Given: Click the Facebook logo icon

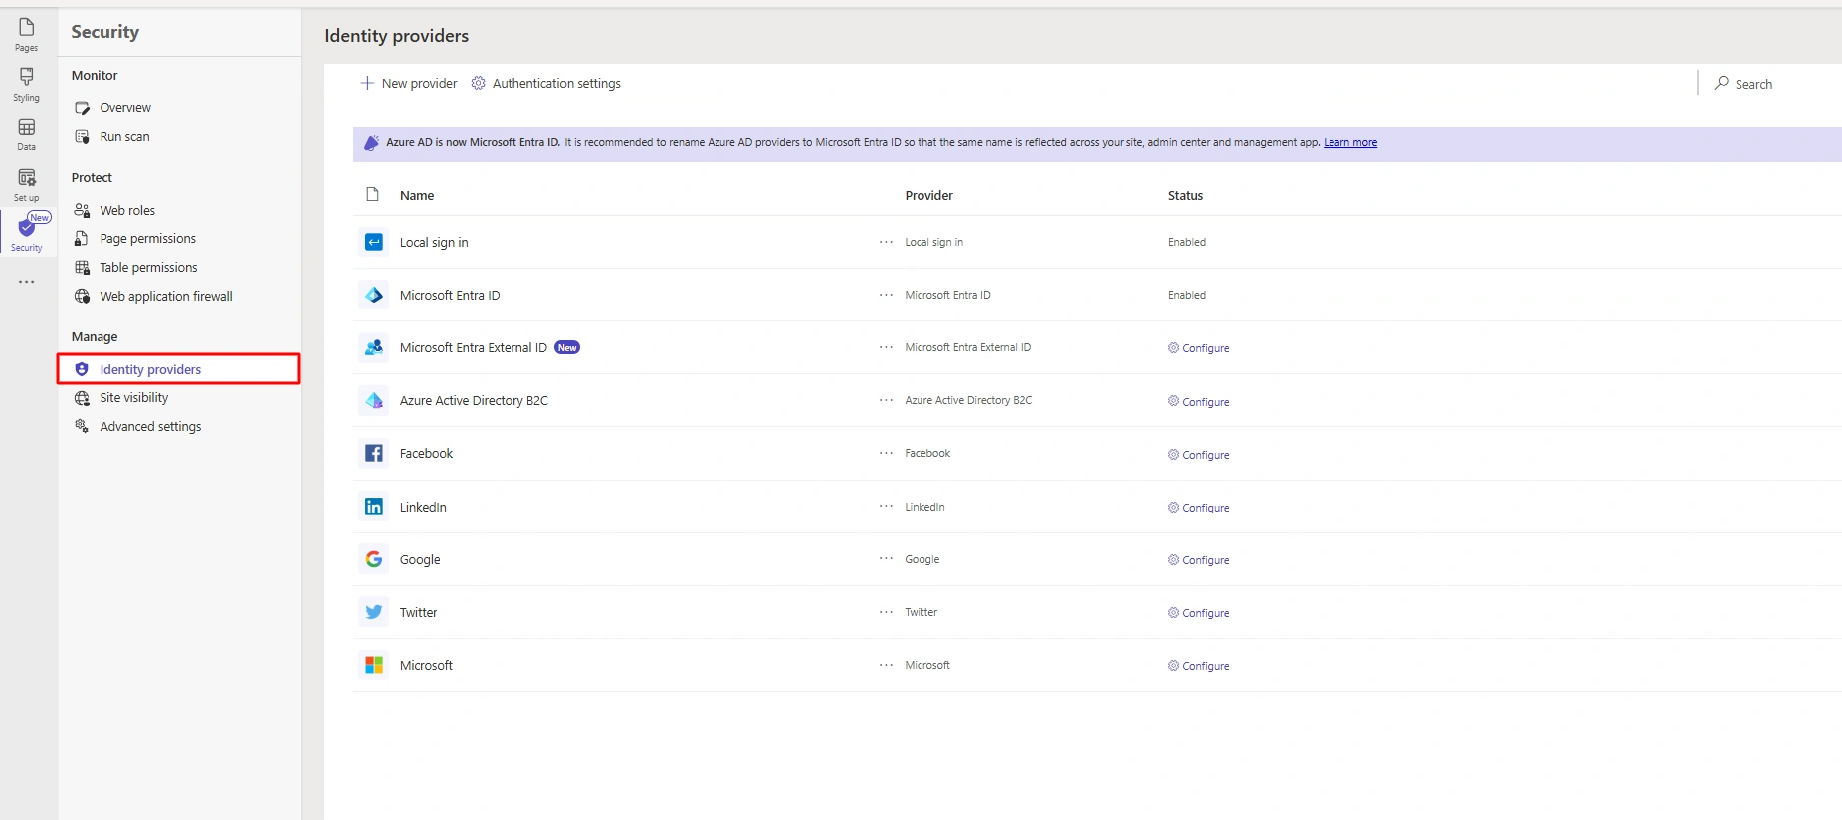Looking at the screenshot, I should [374, 453].
